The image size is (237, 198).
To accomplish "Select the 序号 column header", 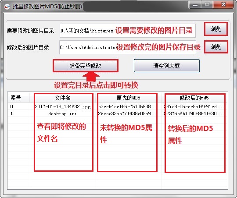I will pos(19,98).
